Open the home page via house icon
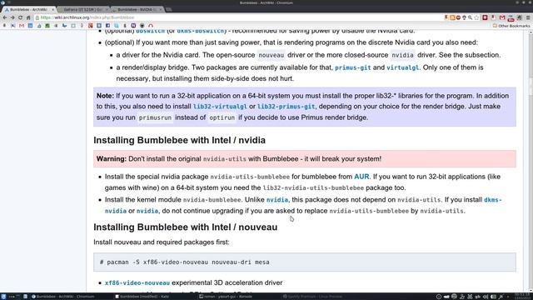This screenshot has width=533, height=300. (28, 17)
